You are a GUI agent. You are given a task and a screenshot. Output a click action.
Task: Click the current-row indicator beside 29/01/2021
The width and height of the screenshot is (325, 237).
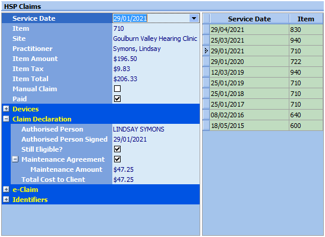click(x=206, y=51)
